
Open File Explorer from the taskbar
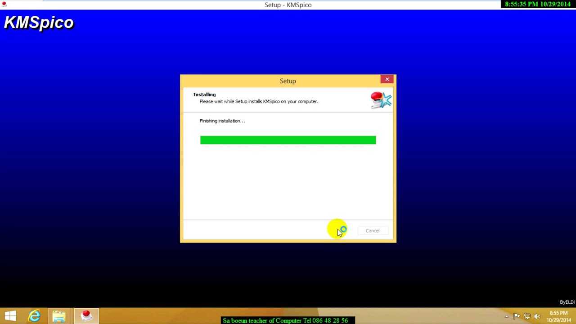(59, 316)
